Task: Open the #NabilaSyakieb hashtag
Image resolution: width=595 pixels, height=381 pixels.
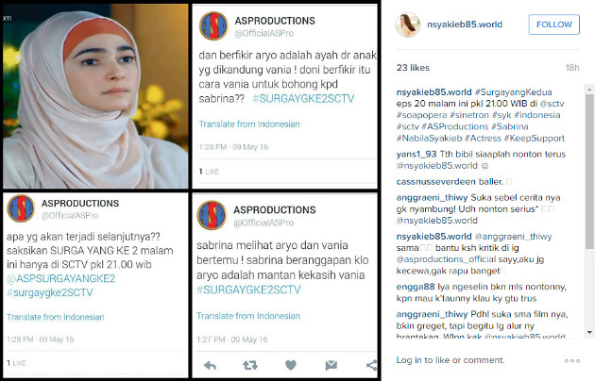Action: click(429, 139)
